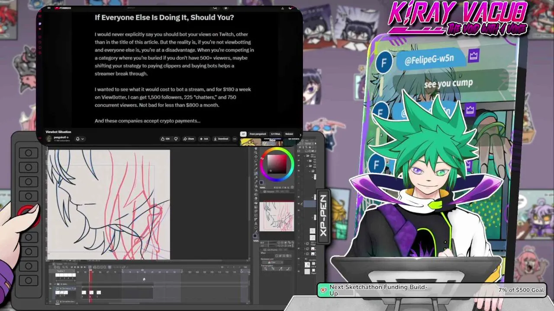
Task: Click the chip row next arrow
Action: point(300,134)
